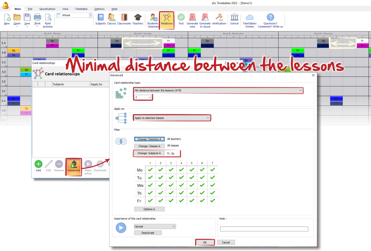Run the Verification icon
371x251 pixels.
(219, 17)
